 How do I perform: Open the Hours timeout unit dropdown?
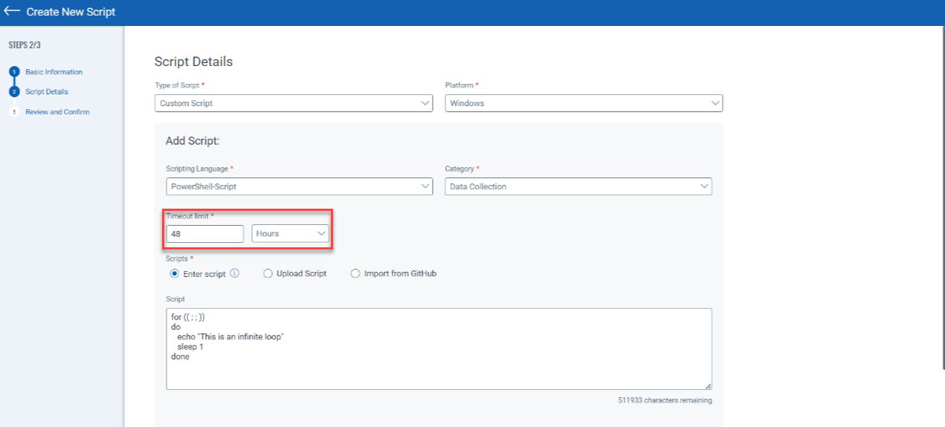tap(290, 233)
